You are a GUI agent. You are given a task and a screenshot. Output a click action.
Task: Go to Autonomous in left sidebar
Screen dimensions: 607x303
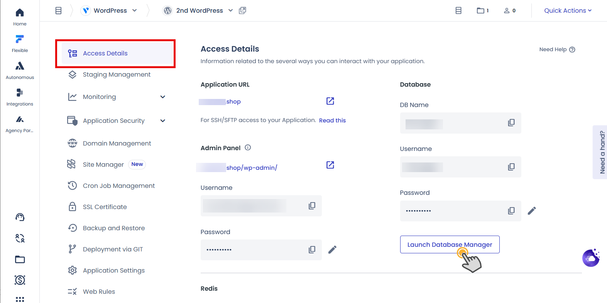tap(20, 70)
